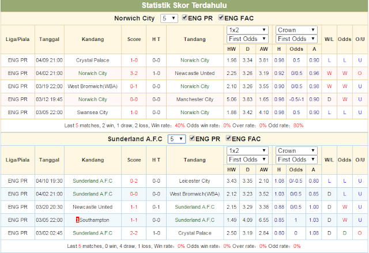The height and width of the screenshot is (253, 369).
Task: Click Manchester City away team on 03/12
Action: pyautogui.click(x=195, y=100)
